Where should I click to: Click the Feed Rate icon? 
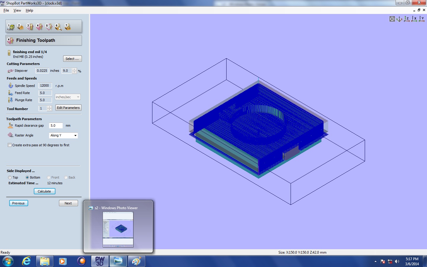click(11, 93)
